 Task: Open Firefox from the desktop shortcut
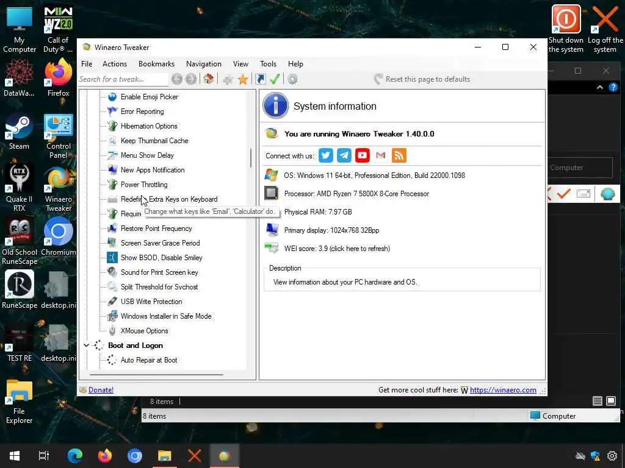coord(58,78)
